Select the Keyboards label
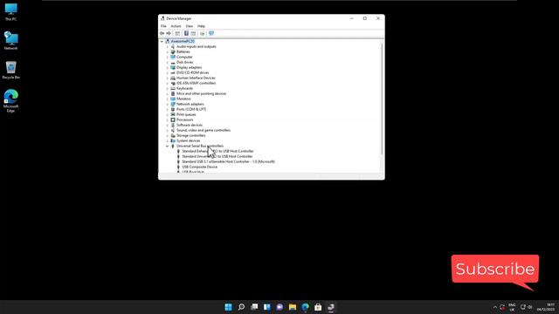The width and height of the screenshot is (559, 314). click(x=184, y=88)
